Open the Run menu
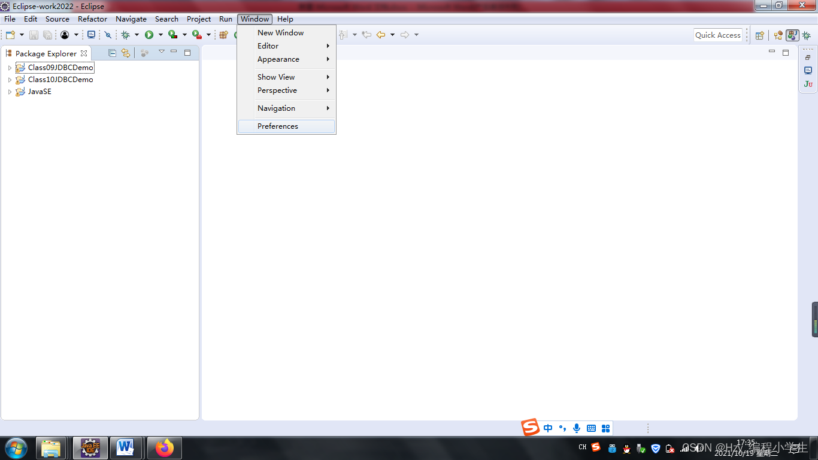 [x=226, y=19]
